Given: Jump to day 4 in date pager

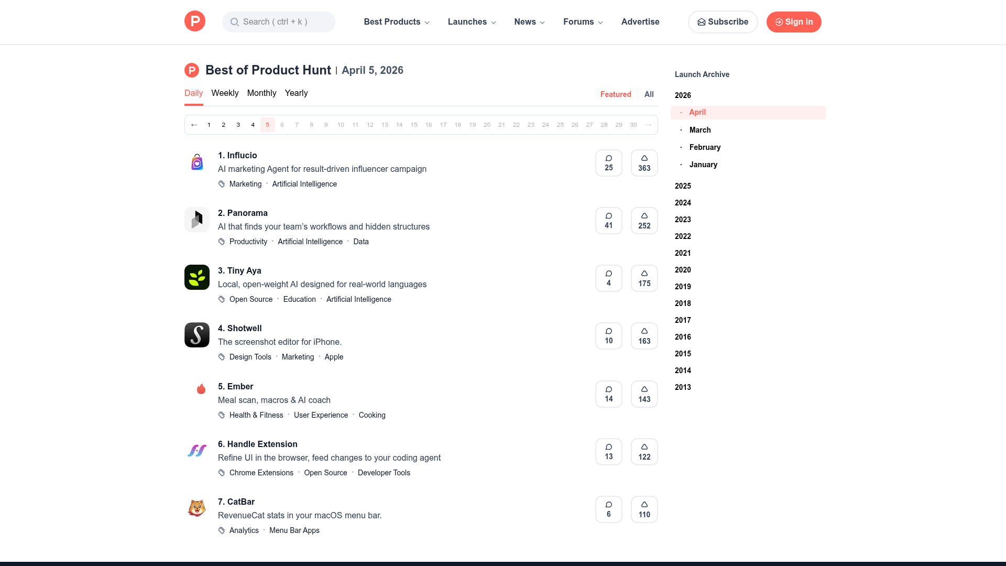Looking at the screenshot, I should pyautogui.click(x=253, y=125).
